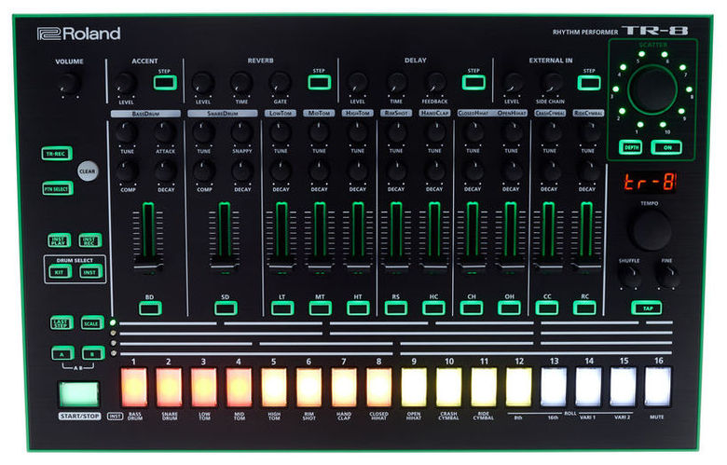Select the HC instrument button

(433, 308)
